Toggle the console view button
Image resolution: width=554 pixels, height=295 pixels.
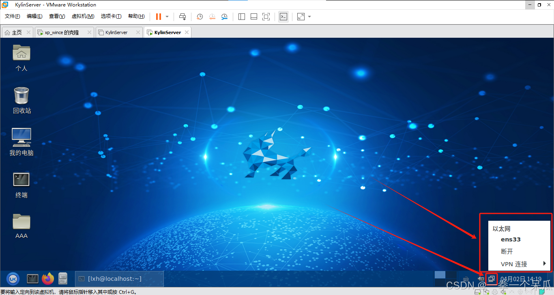283,17
